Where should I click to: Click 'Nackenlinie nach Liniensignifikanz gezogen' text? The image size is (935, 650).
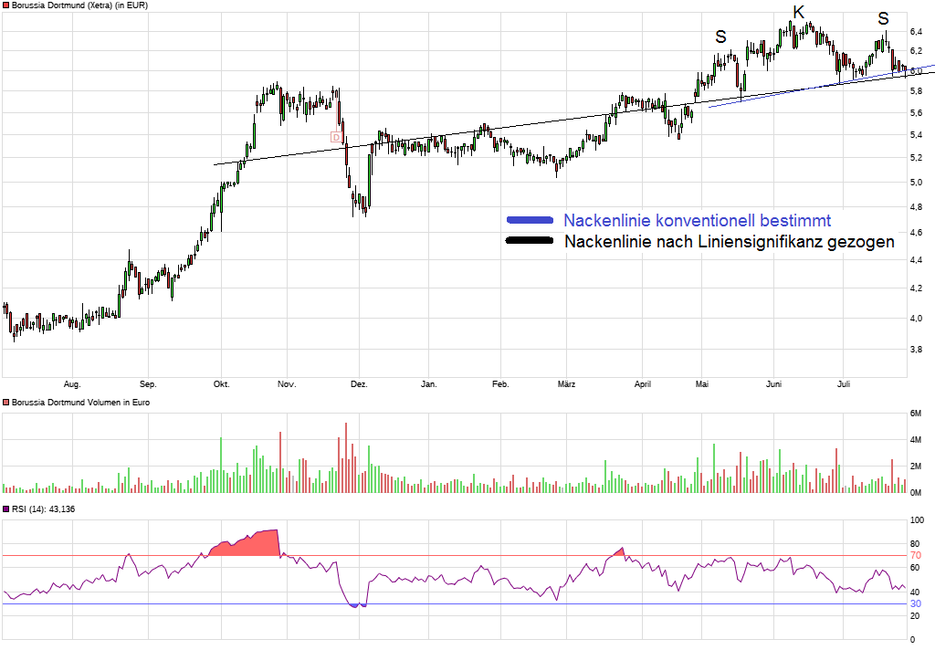point(730,242)
